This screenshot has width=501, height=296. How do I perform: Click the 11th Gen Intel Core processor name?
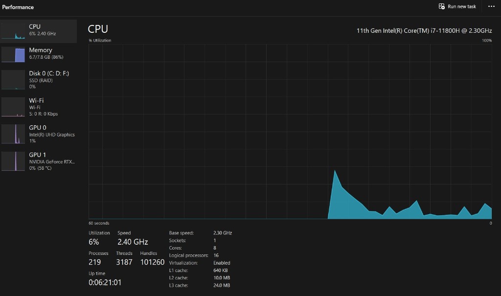pyautogui.click(x=424, y=30)
